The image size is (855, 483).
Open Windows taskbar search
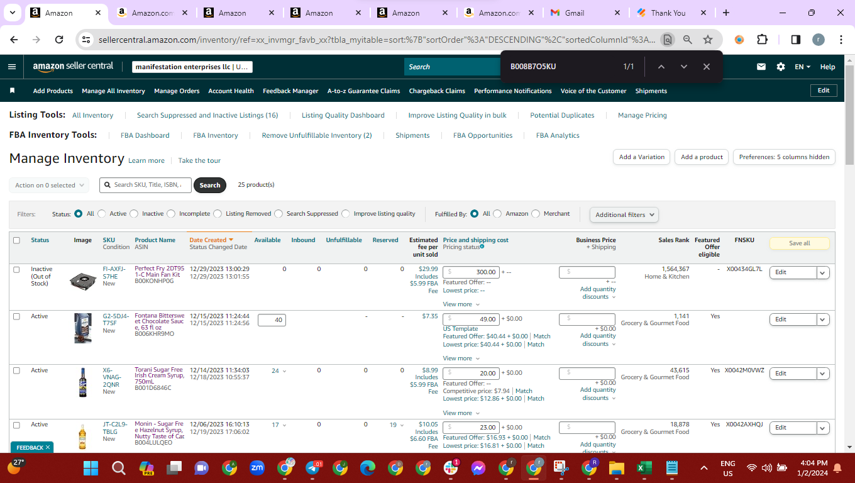[118, 468]
